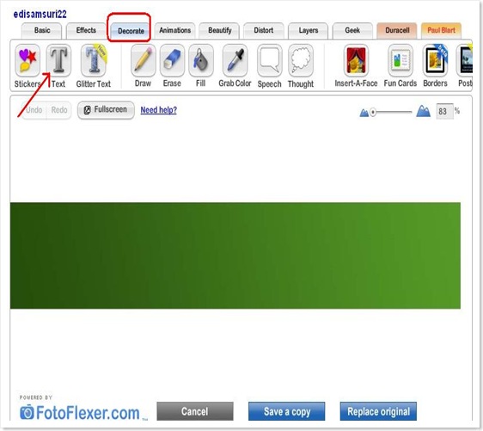Click the green gradient image on canvas
The height and width of the screenshot is (431, 483).
[x=235, y=256]
